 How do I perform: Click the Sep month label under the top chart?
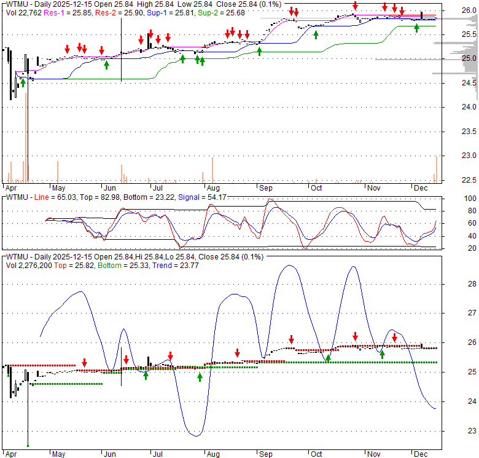point(266,188)
